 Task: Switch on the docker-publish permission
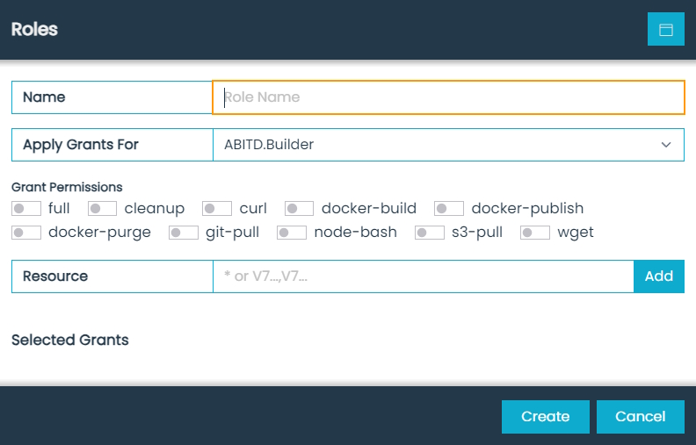(449, 209)
